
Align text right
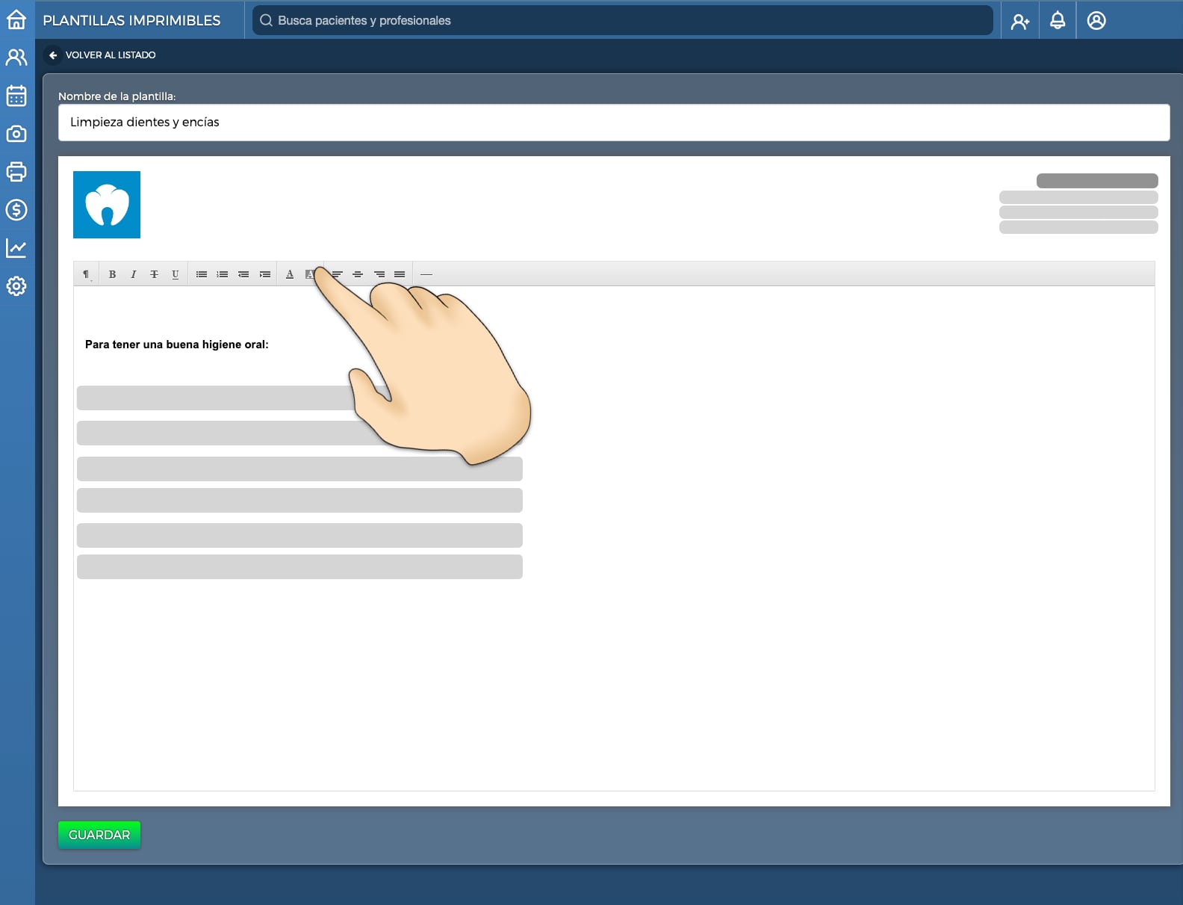[x=379, y=274]
